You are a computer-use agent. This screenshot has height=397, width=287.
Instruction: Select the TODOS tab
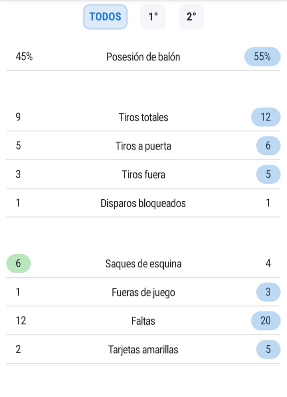pyautogui.click(x=105, y=17)
